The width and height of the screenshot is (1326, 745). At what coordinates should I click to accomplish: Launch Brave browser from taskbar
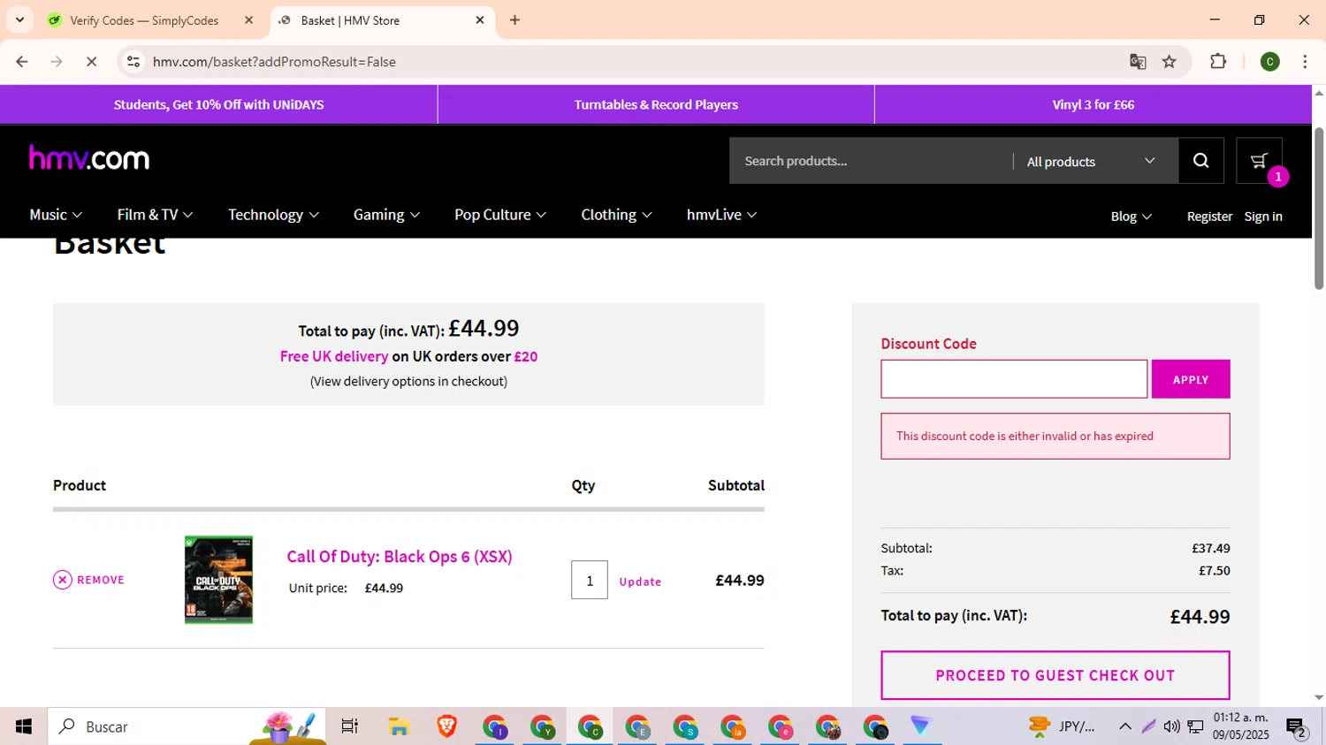click(446, 726)
